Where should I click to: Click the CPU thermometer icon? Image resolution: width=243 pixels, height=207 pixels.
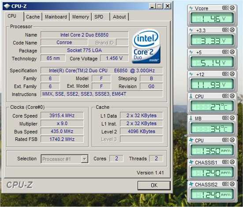coord(191,96)
